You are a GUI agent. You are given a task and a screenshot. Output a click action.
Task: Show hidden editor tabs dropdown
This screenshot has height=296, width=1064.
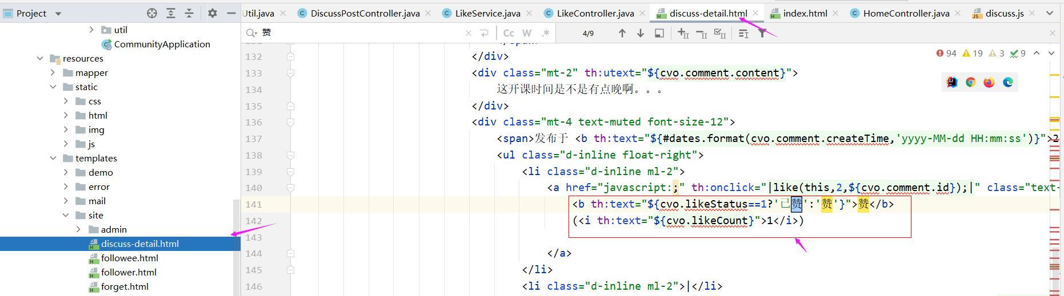click(x=1050, y=13)
